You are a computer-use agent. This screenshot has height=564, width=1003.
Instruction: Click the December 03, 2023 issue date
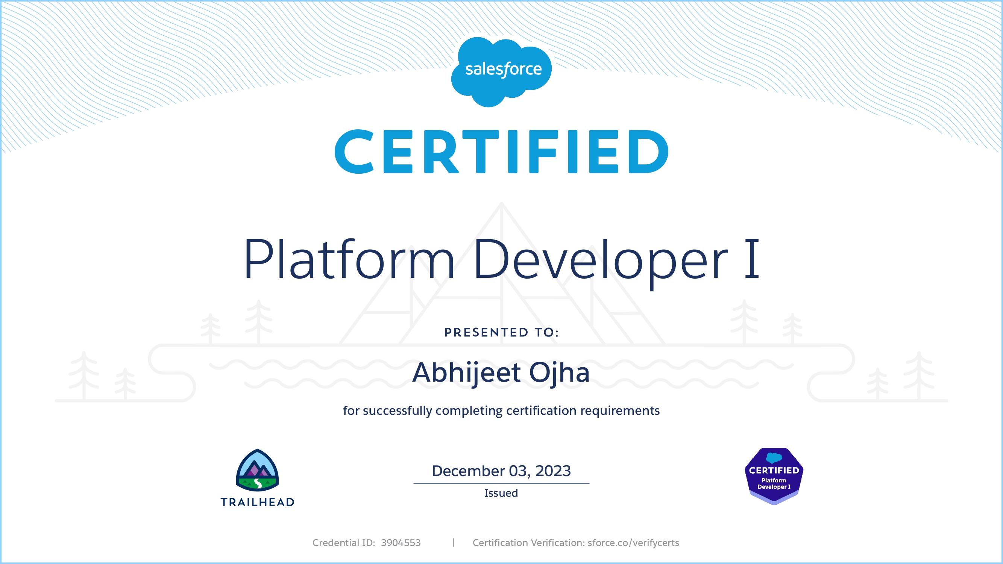[x=502, y=470]
